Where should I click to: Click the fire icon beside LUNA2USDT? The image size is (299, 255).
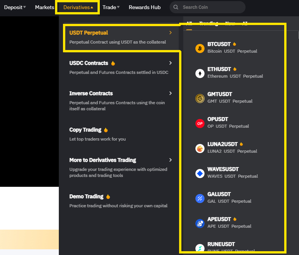pos(241,144)
